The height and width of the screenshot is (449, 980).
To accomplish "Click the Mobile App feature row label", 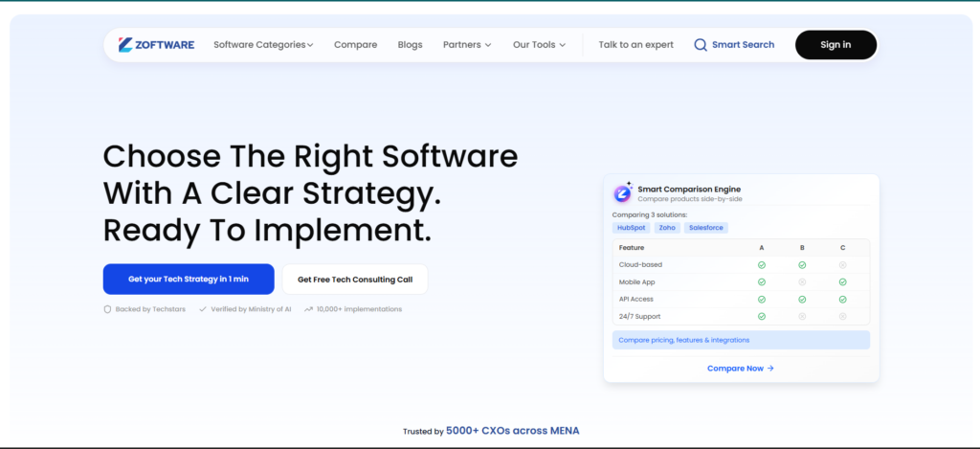I will coord(636,282).
